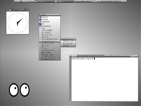Viewport: 141px width, 106px height.
Task: Close the terminal window
Action: tap(137, 56)
